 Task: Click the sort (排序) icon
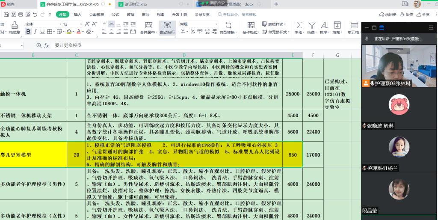tap(325, 27)
